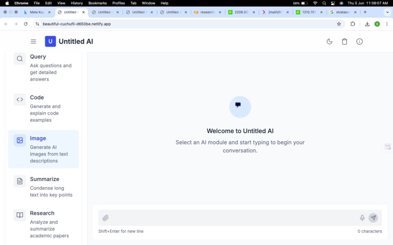The width and height of the screenshot is (393, 245).
Task: Open the Profiles menu
Action: coord(118,3)
